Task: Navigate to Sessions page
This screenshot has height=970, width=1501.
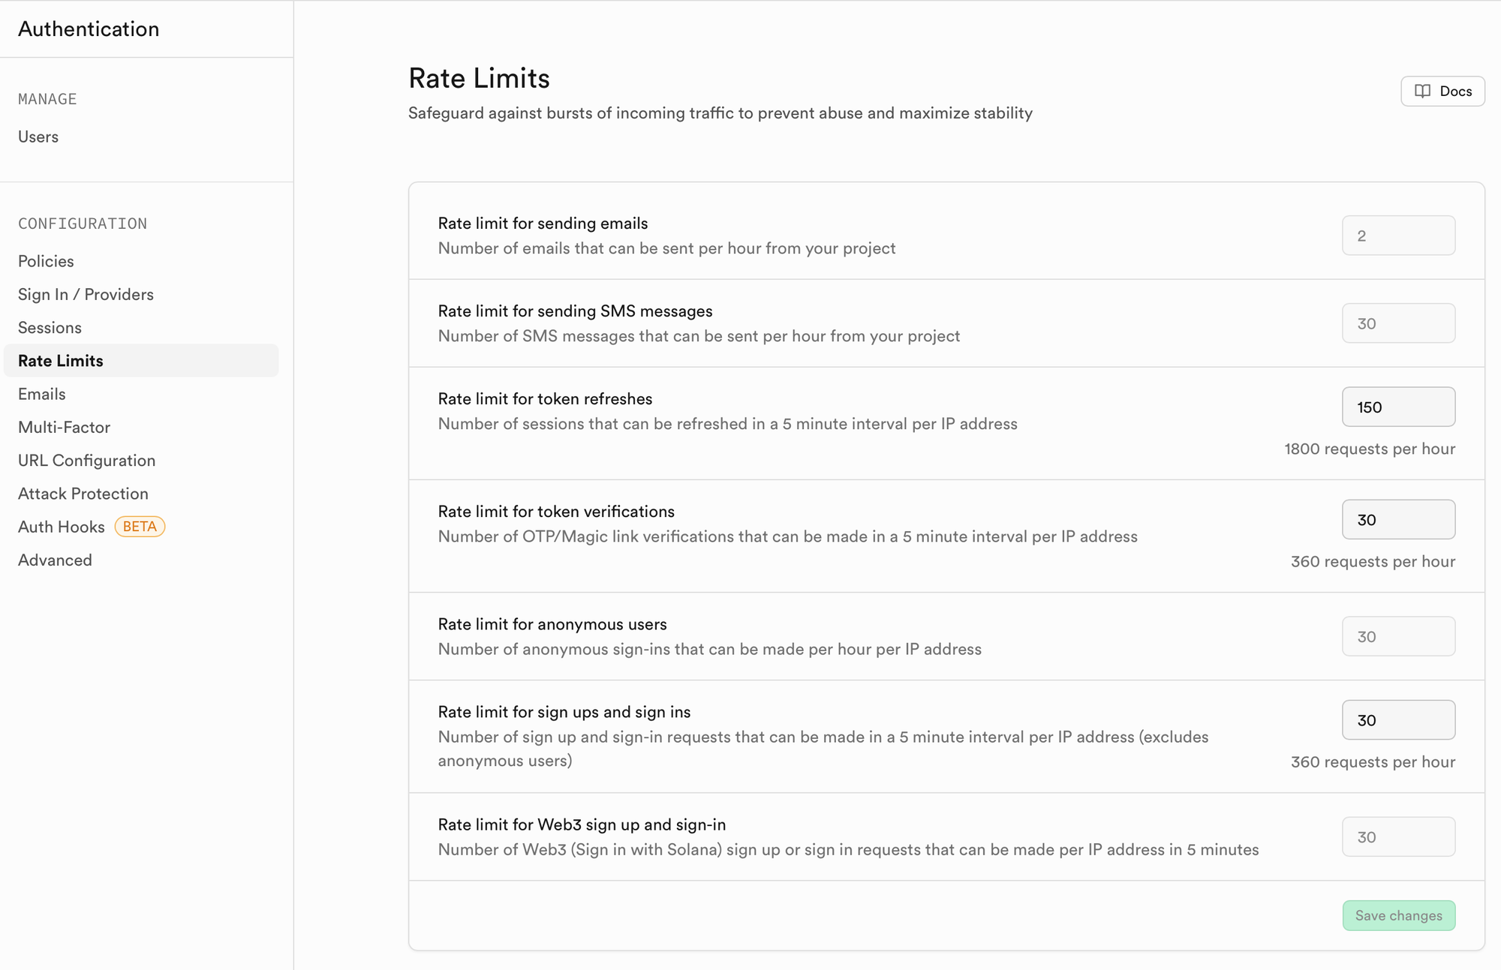Action: pos(50,328)
